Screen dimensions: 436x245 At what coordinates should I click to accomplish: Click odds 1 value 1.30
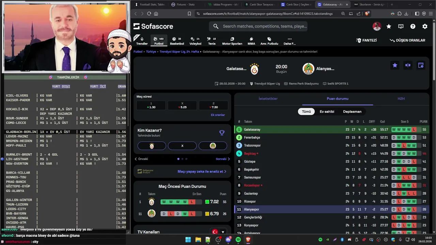click(x=151, y=105)
